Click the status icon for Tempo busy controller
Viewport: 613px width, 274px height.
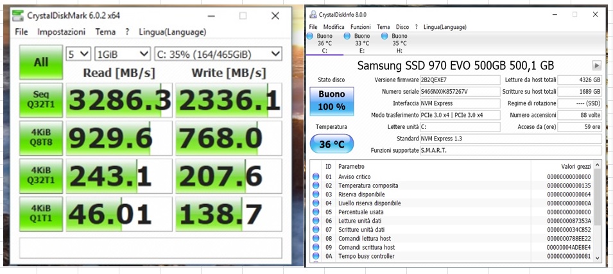point(316,257)
